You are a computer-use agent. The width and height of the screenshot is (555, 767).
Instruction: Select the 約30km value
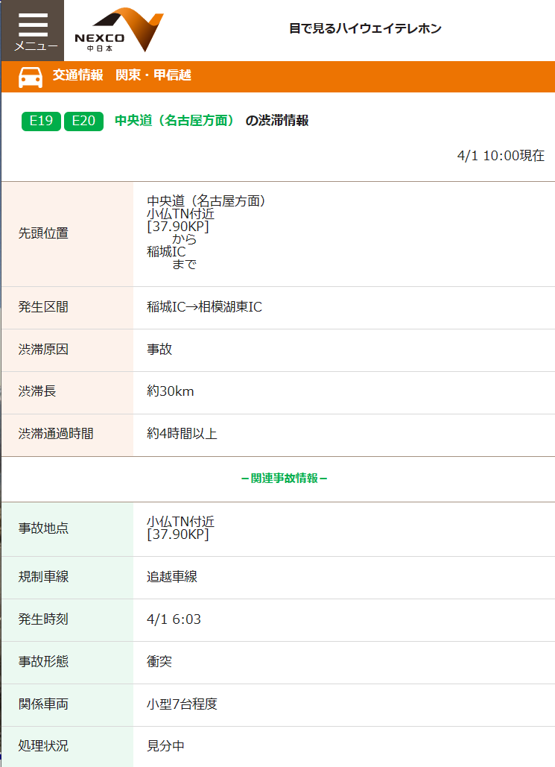[170, 391]
